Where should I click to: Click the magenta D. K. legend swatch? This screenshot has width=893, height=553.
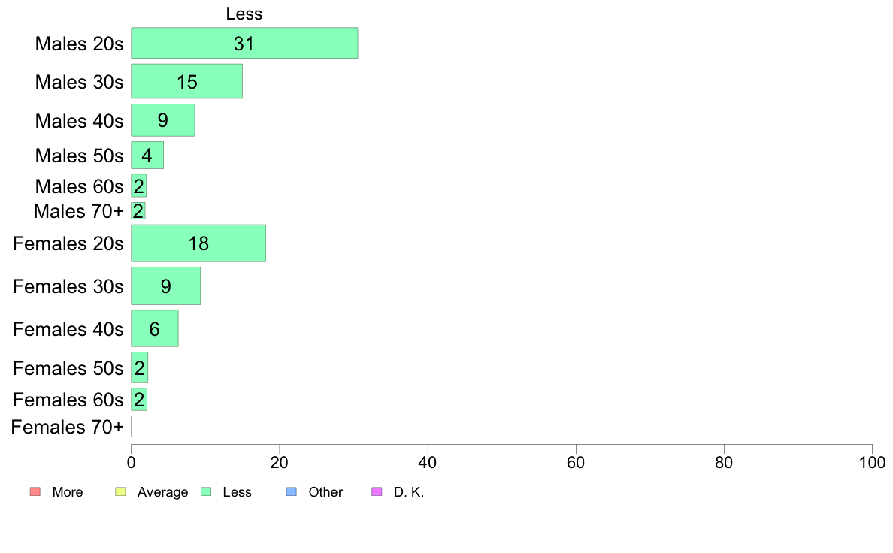pyautogui.click(x=377, y=492)
